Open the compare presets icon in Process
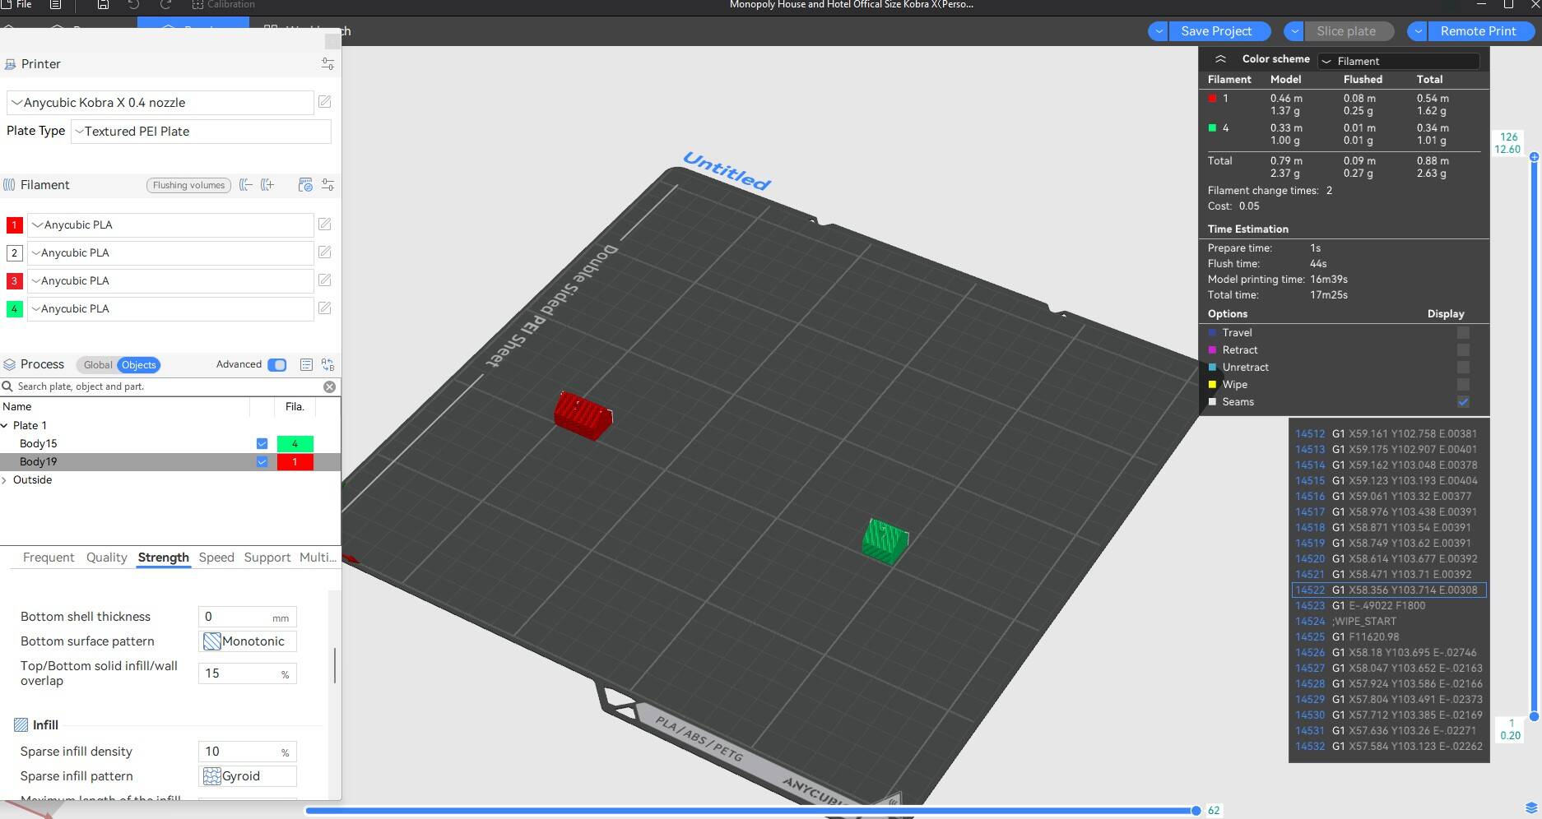This screenshot has height=819, width=1542. pyautogui.click(x=327, y=364)
